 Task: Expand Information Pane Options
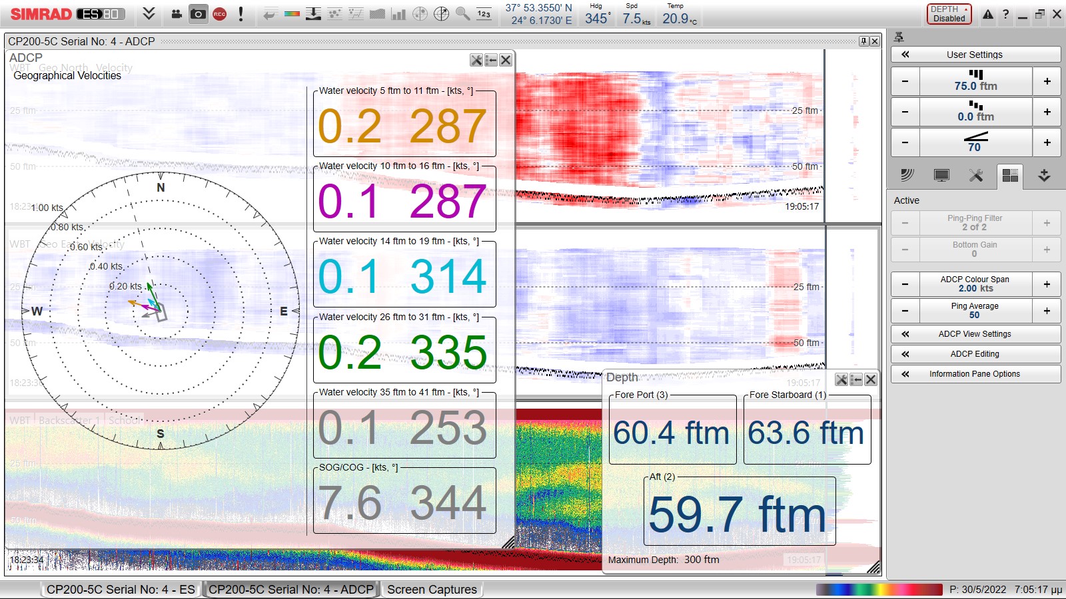click(x=975, y=374)
